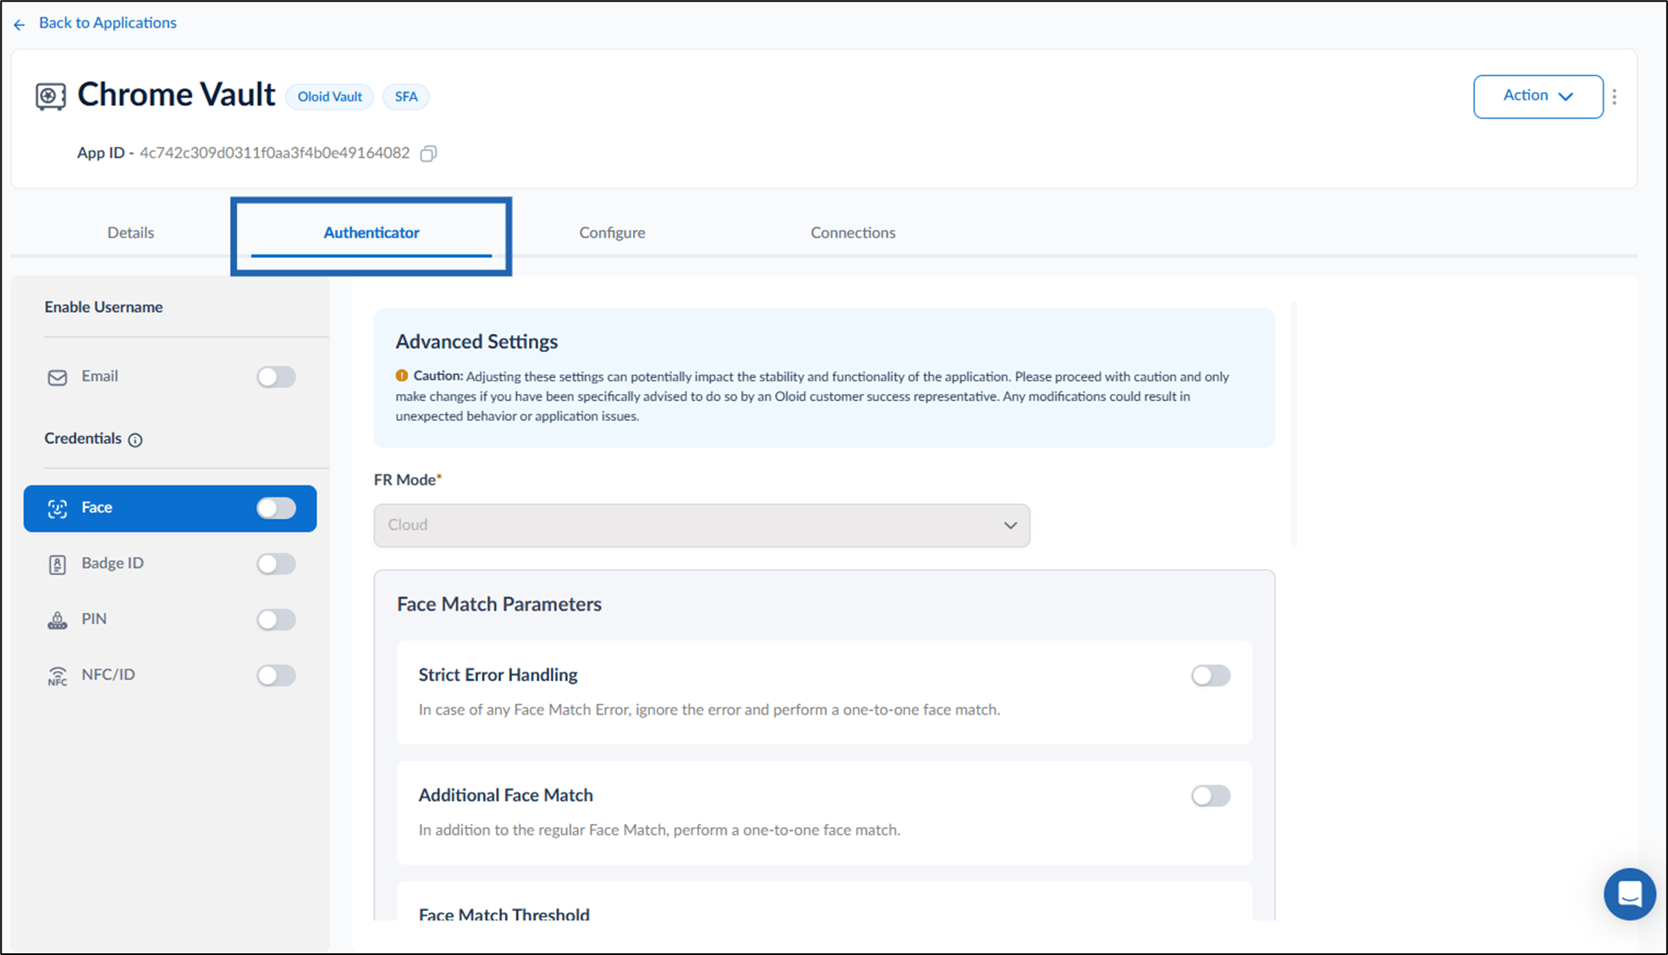Expand the Action dropdown button
The image size is (1668, 955).
point(1538,96)
